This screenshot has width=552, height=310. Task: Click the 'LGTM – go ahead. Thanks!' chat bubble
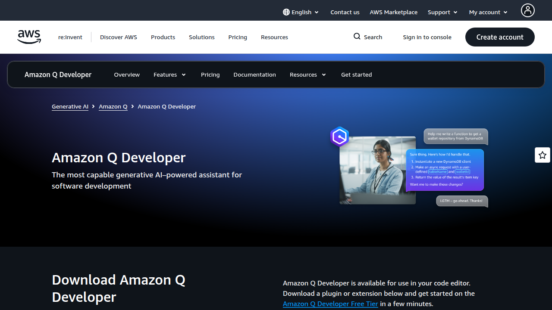(x=462, y=201)
